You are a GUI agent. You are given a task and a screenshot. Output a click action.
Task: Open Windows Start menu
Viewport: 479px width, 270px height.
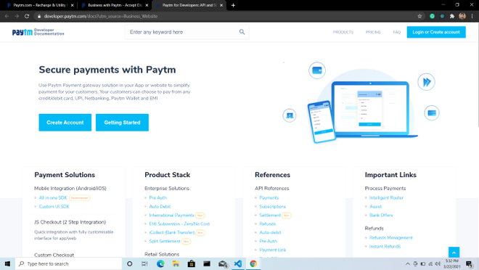point(7,263)
